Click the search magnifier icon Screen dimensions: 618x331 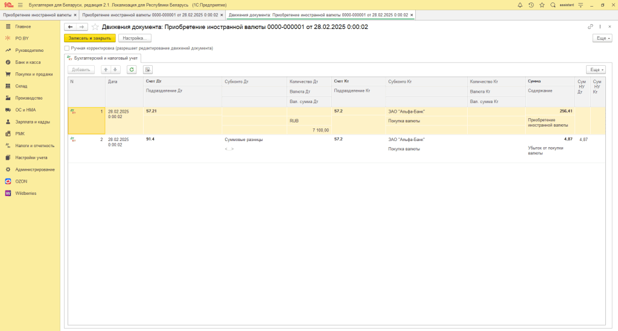click(553, 5)
